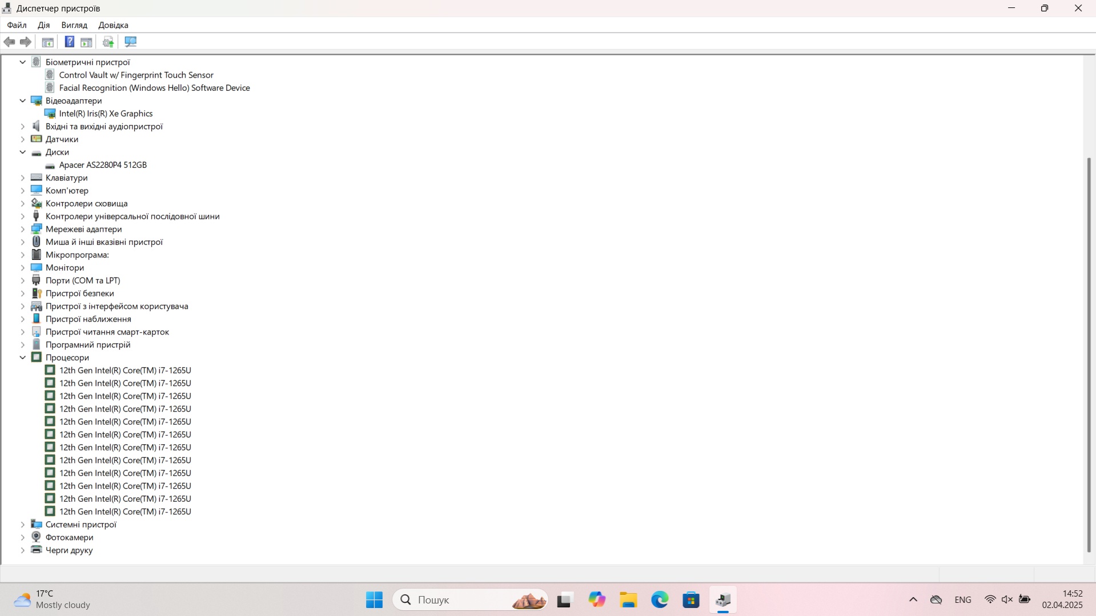Viewport: 1096px width, 616px height.
Task: Collapse the Біометричні пристрої category
Action: pos(23,62)
